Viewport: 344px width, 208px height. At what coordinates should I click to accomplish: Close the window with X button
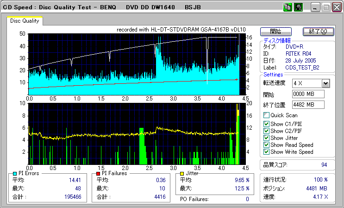tap(336, 7)
